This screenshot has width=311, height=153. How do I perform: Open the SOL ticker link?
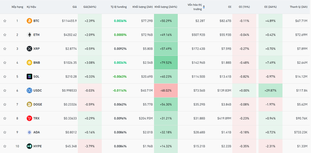[x=36, y=77]
